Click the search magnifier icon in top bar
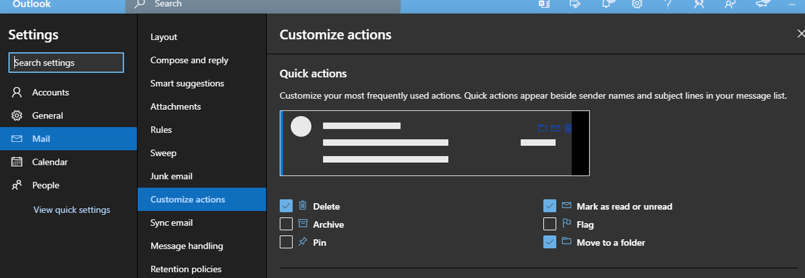805x278 pixels. point(140,4)
